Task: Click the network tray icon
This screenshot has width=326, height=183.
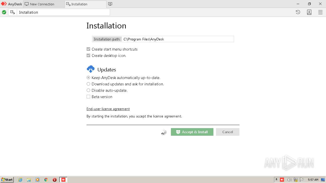Action: point(296,180)
